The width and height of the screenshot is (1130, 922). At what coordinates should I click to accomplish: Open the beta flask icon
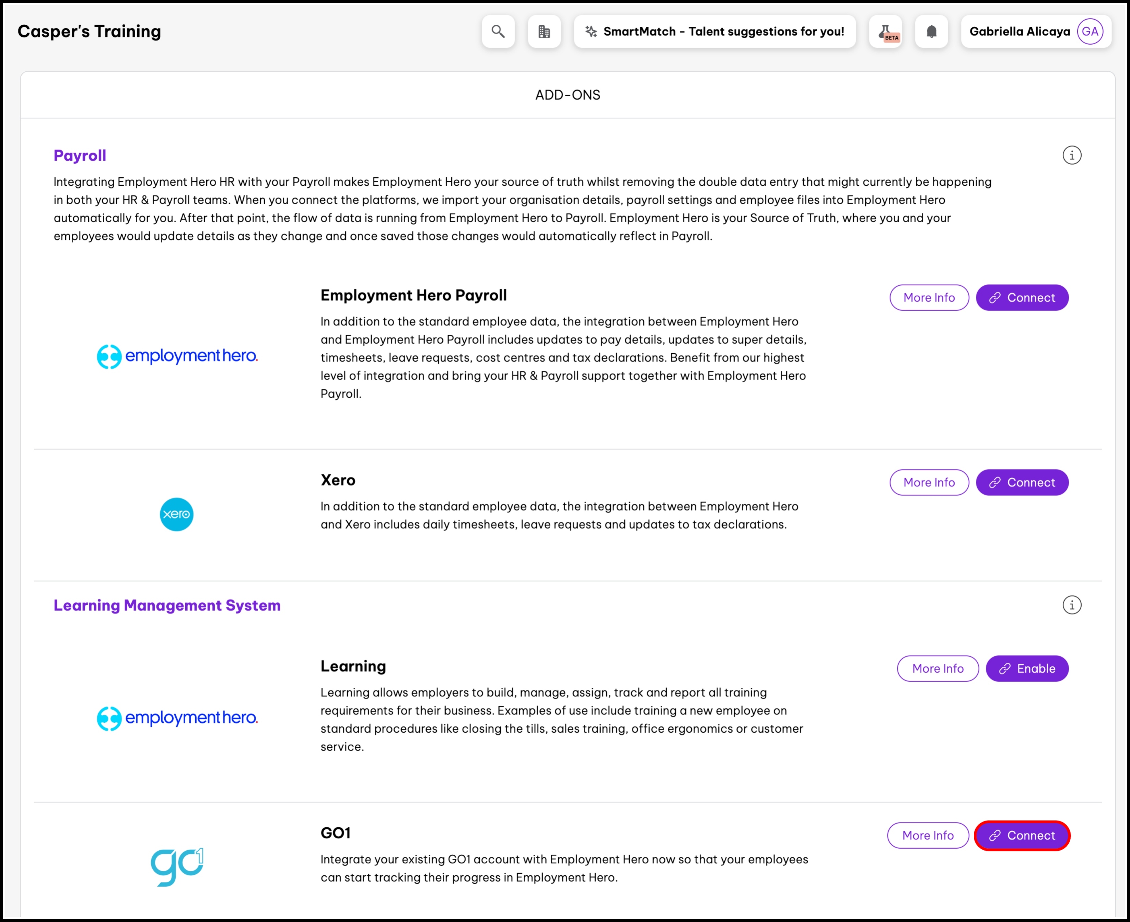coord(885,31)
